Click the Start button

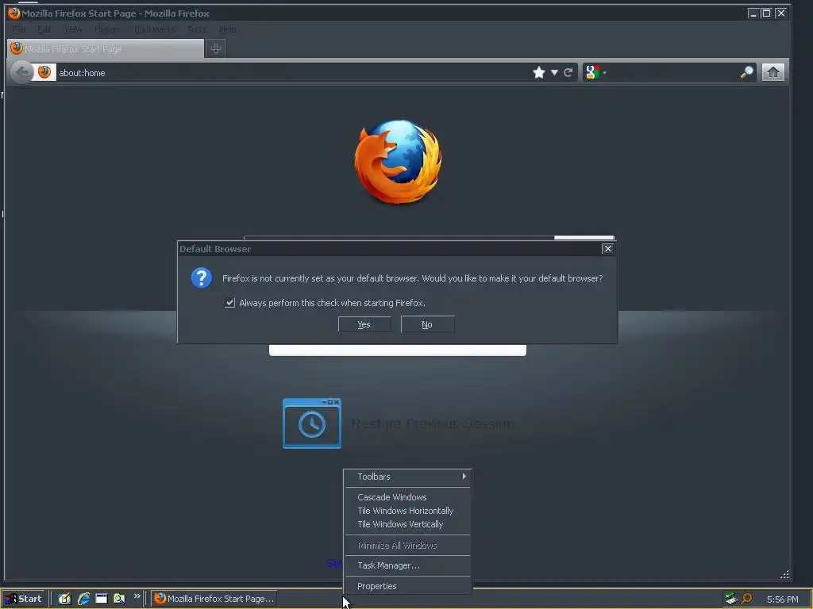23,599
